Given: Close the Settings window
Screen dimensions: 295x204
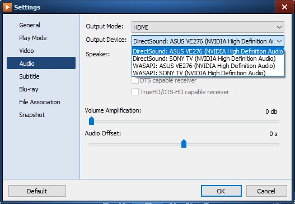Looking at the screenshot, I should [285, 7].
